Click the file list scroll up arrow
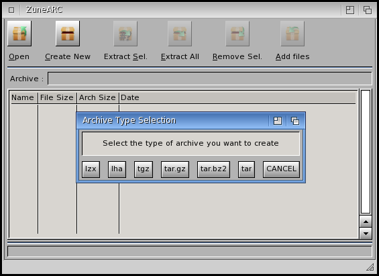This screenshot has height=276, width=379. tap(366, 222)
